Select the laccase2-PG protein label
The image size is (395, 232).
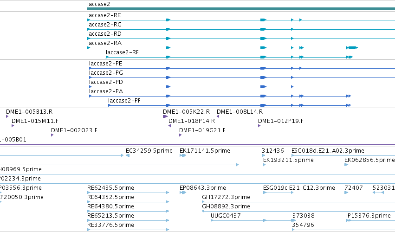click(106, 73)
